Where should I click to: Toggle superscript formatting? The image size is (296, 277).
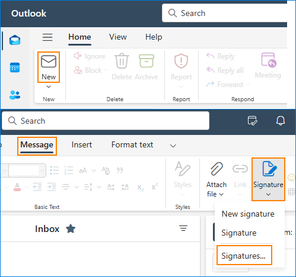click(x=155, y=186)
